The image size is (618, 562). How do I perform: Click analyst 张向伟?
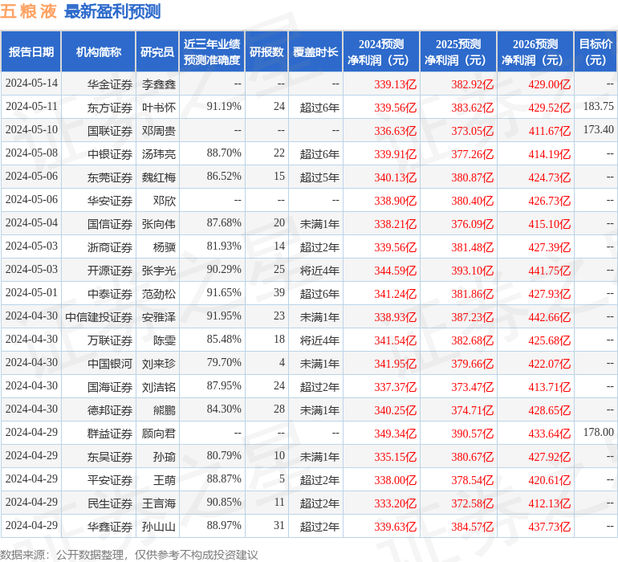tap(159, 224)
